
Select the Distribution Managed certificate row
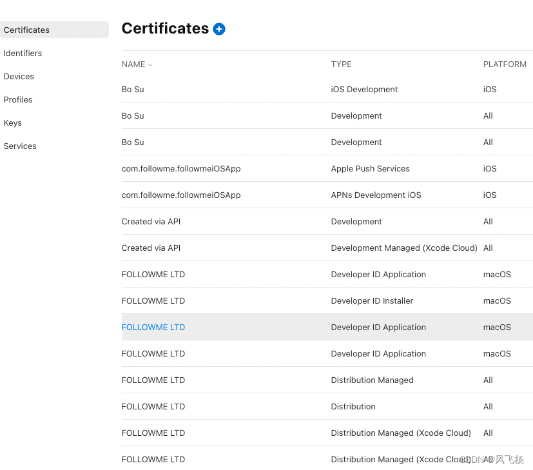[x=153, y=380]
